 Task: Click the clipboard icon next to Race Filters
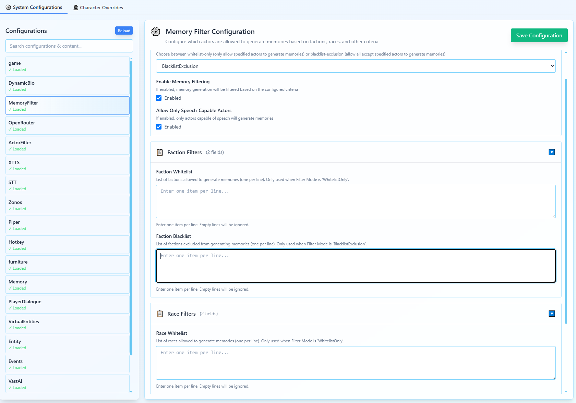point(160,314)
